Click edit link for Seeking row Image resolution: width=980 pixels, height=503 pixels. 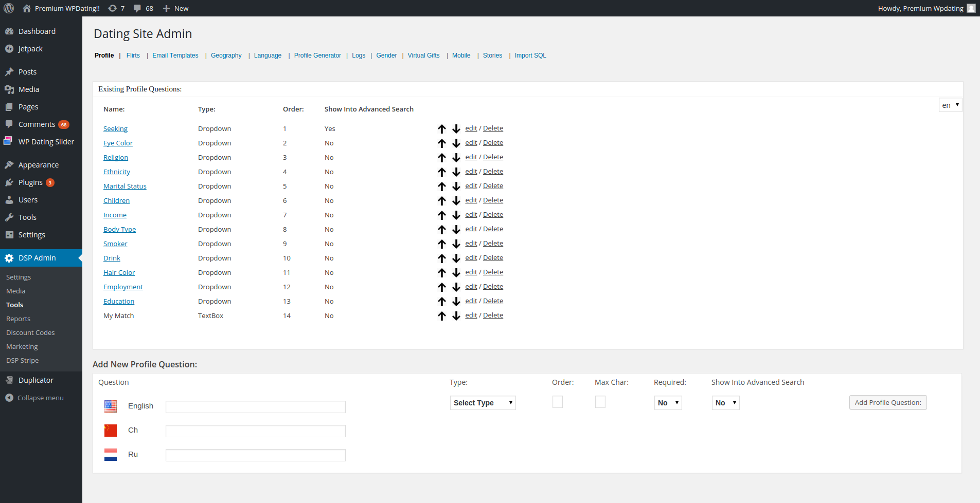[471, 128]
